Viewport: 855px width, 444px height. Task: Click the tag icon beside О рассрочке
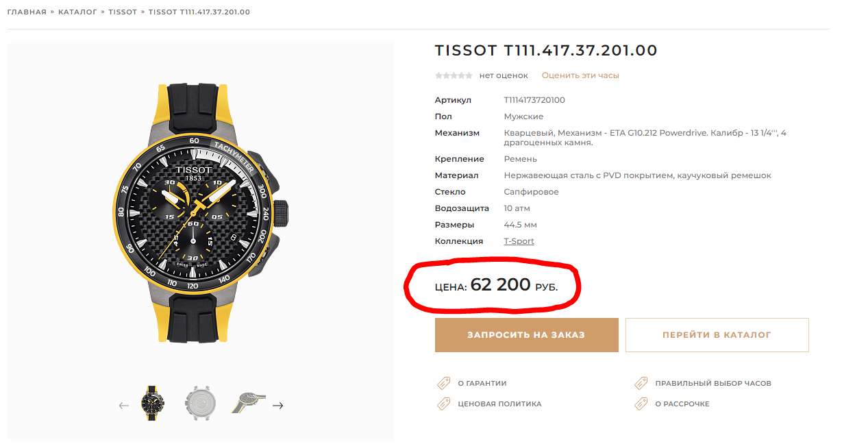click(x=641, y=404)
